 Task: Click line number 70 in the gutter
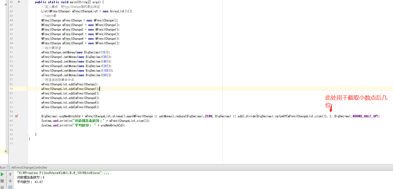[x=11, y=139]
